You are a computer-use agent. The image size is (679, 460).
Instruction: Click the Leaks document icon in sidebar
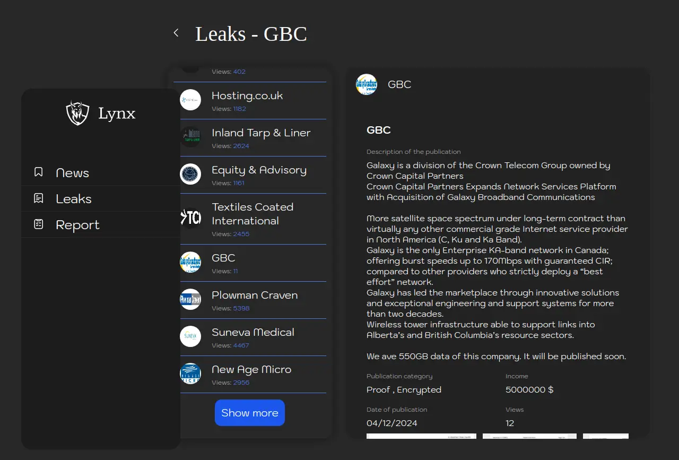tap(39, 198)
